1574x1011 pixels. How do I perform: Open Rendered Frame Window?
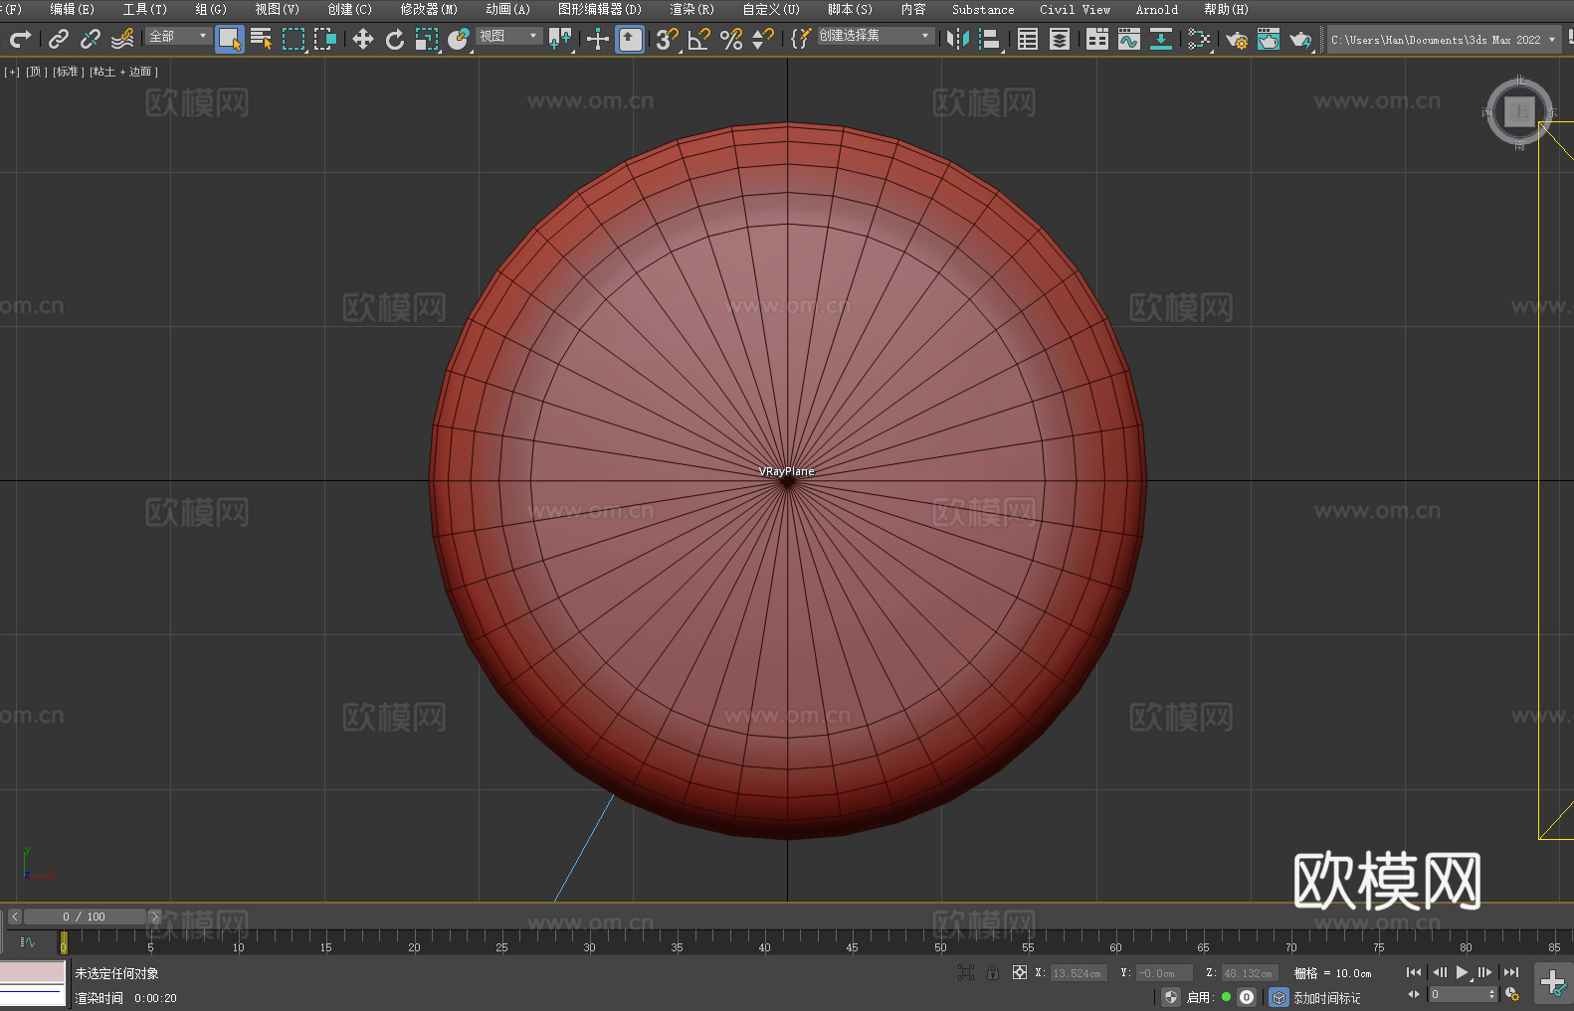[1269, 39]
